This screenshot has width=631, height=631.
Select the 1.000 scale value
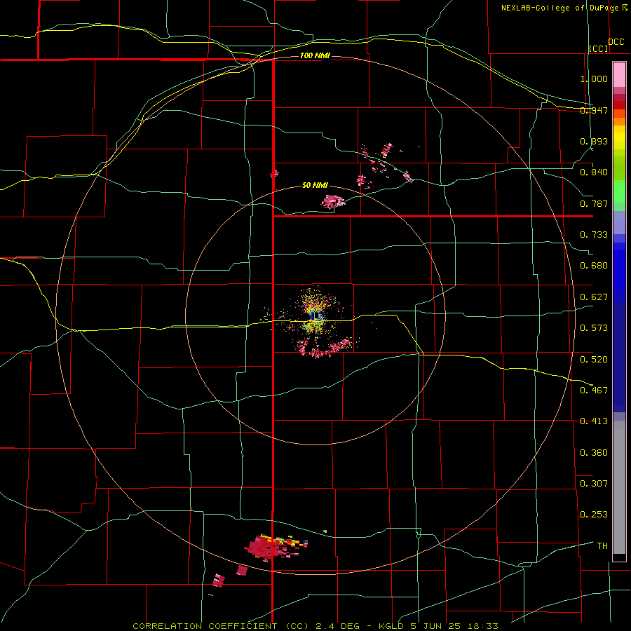594,79
